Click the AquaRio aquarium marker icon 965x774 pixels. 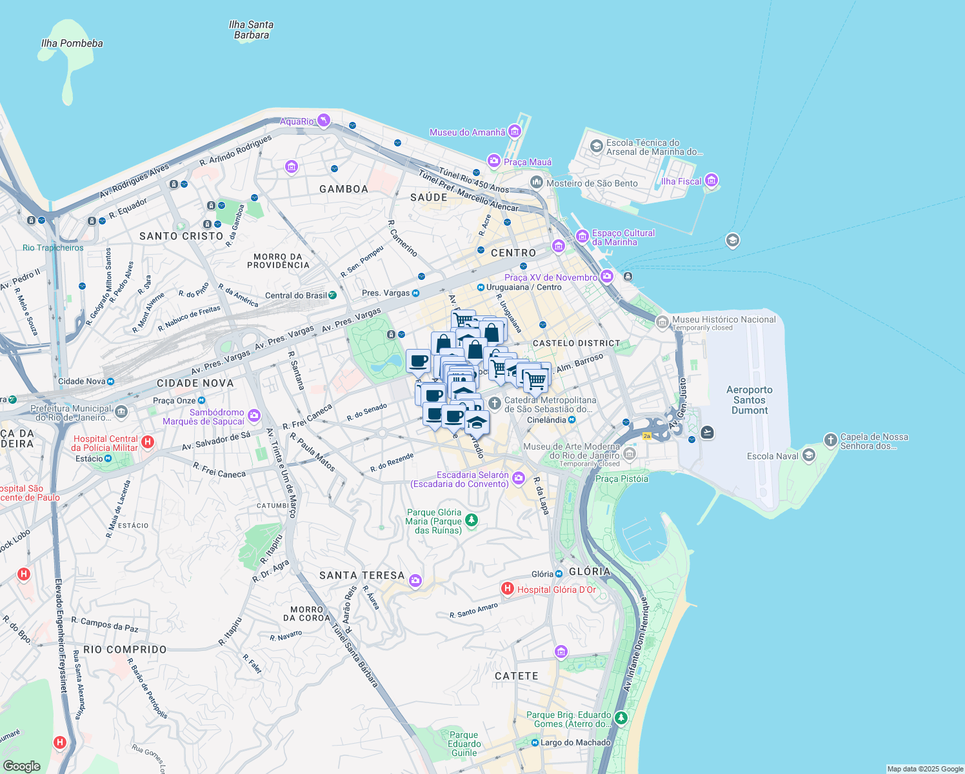point(323,121)
